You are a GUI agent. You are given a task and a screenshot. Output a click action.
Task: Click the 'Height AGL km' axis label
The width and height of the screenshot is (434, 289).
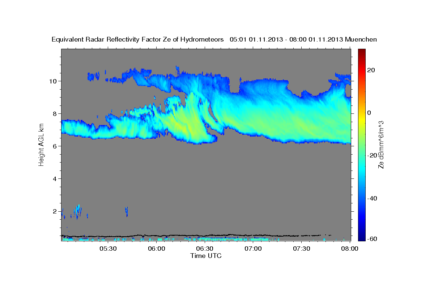click(x=42, y=145)
